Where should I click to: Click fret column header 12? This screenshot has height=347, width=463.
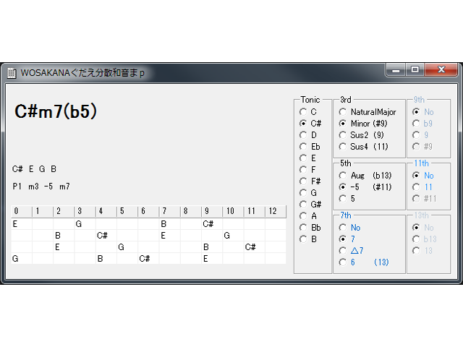point(276,211)
